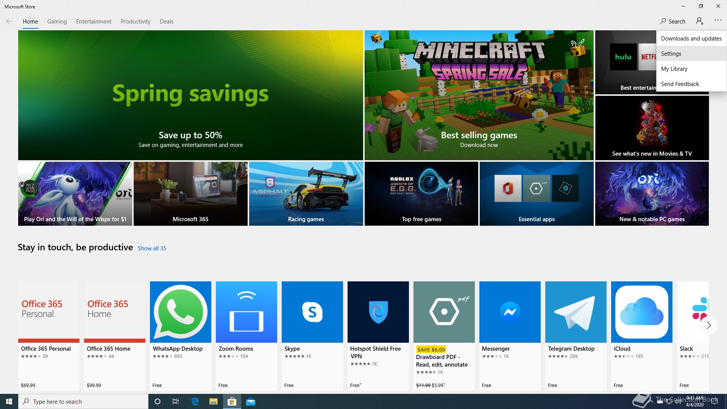Open the Productivity tab
This screenshot has height=409, width=727.
136,22
